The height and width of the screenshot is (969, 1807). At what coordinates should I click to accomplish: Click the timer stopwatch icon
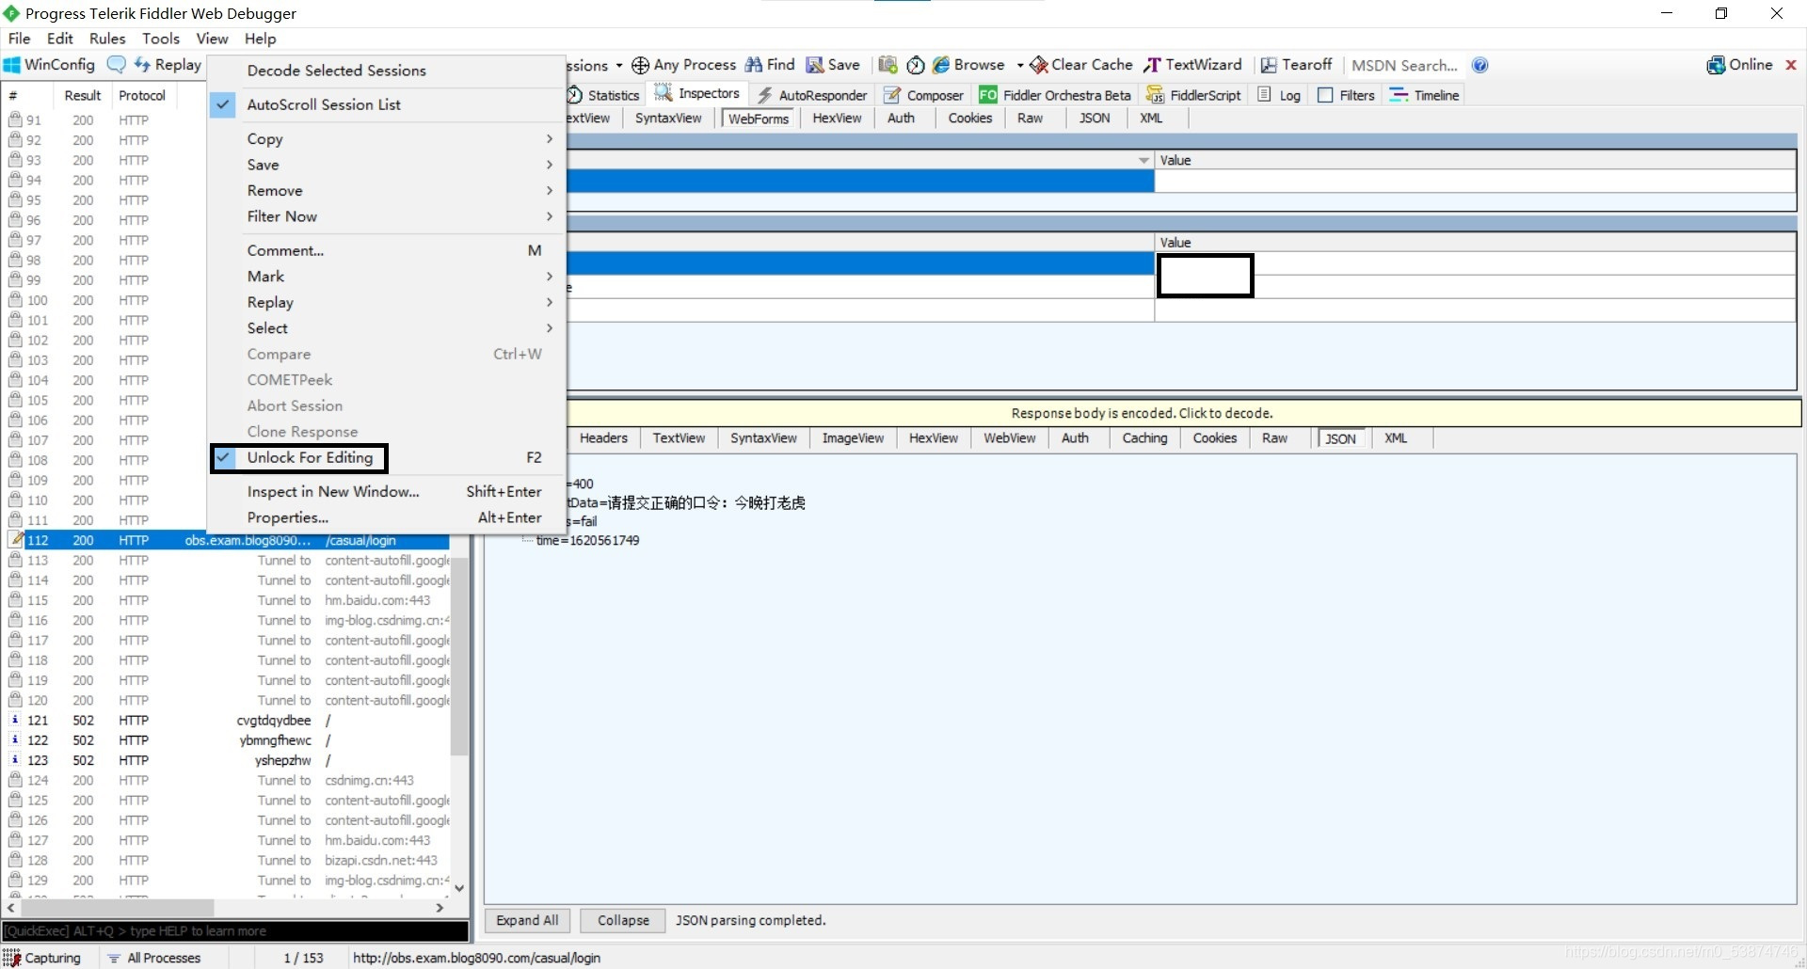(x=916, y=65)
